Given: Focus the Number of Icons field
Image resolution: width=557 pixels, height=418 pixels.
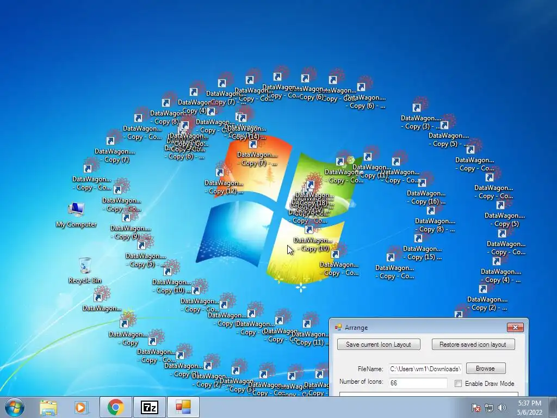Looking at the screenshot, I should click(417, 383).
